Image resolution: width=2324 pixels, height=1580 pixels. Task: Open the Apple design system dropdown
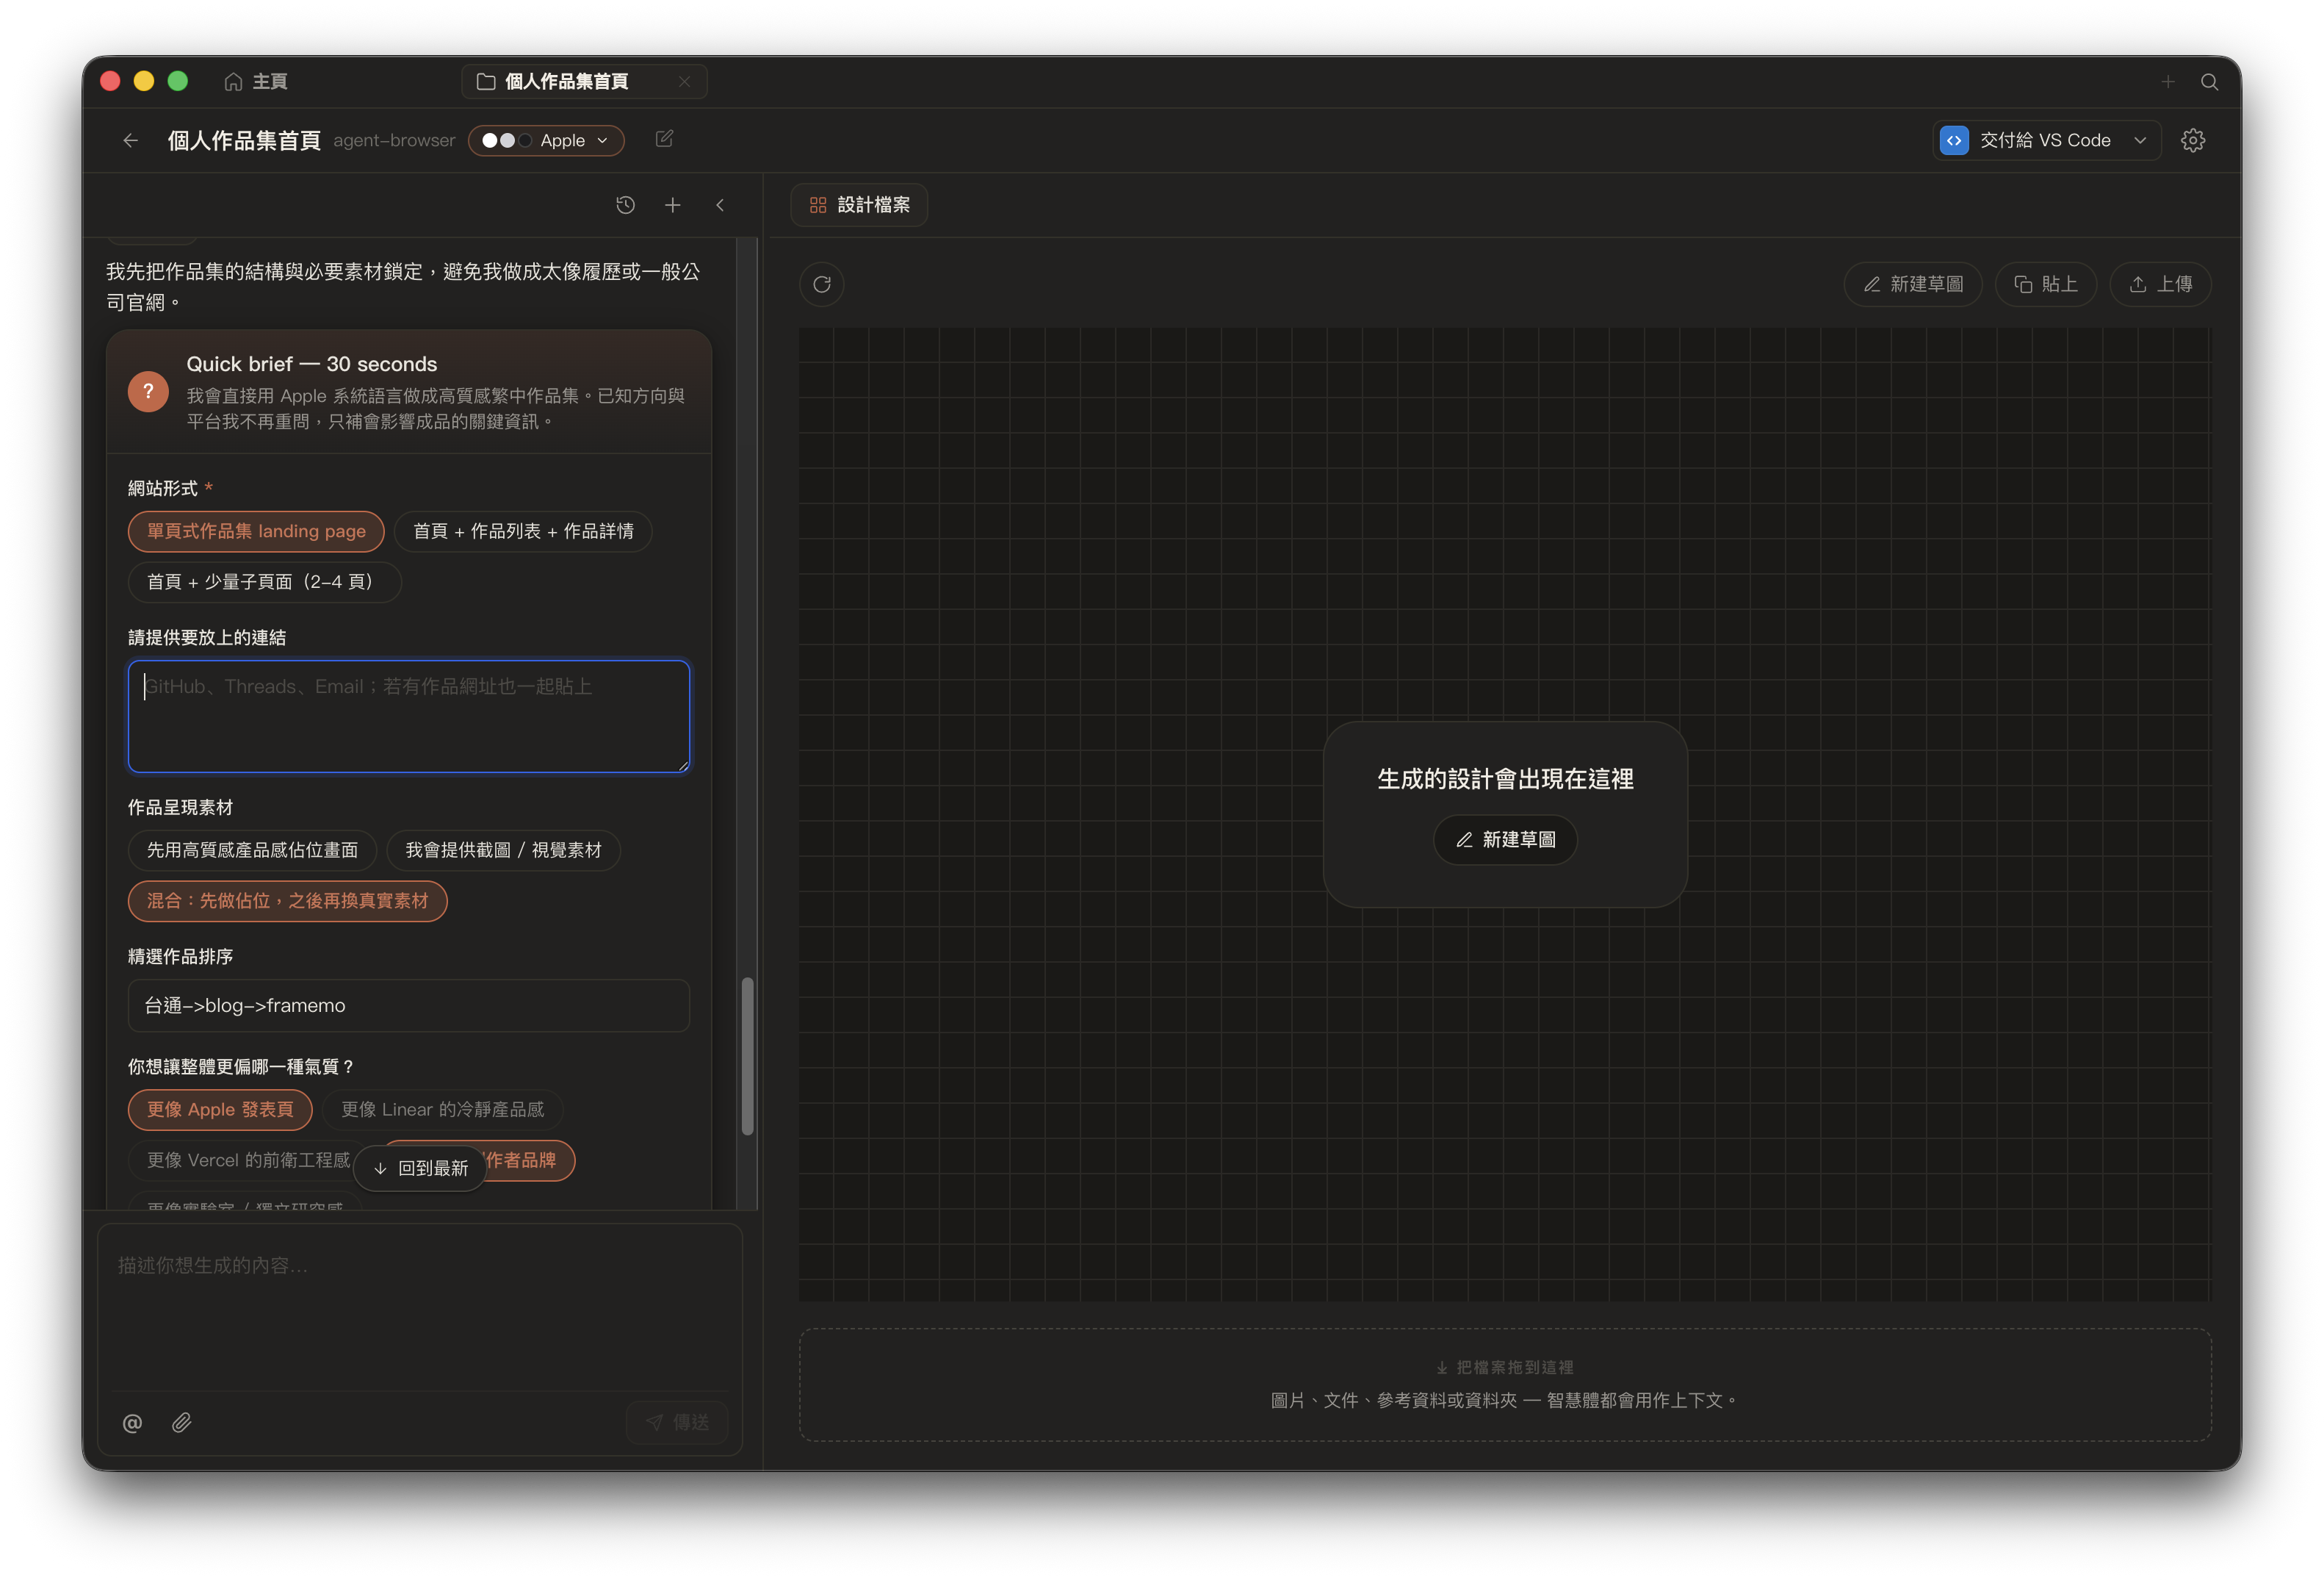point(546,140)
